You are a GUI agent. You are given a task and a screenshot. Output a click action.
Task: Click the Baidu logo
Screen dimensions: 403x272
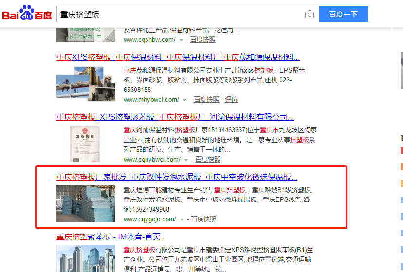(x=27, y=14)
